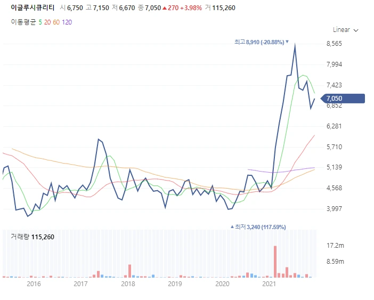This screenshot has width=374, height=300.
Task: Click the 거래량 115,260 volume label
Action: pos(32,237)
